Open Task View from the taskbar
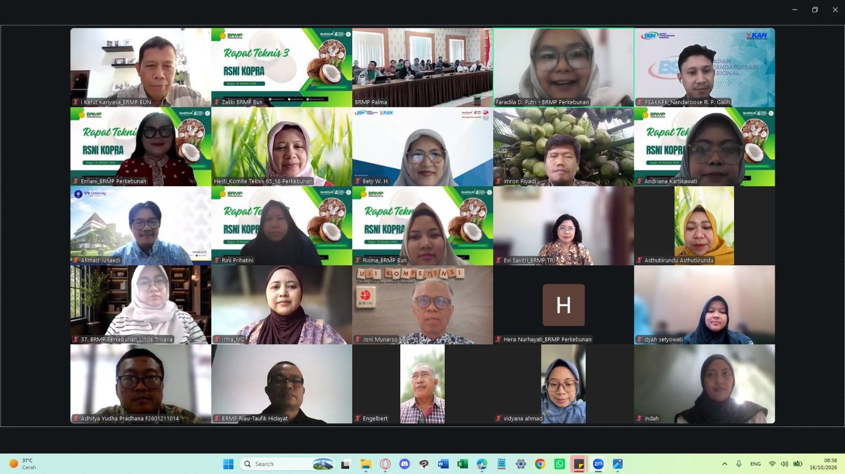 click(x=346, y=464)
